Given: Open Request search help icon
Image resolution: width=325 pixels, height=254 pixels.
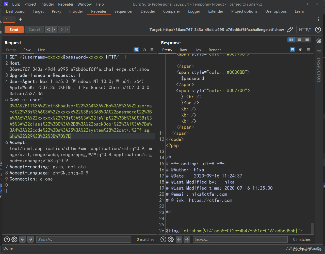Looking at the screenshot, I should 7,239.
